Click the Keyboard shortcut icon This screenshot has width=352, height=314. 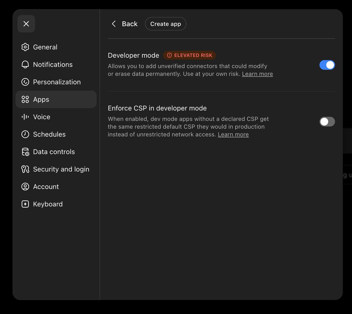(25, 204)
